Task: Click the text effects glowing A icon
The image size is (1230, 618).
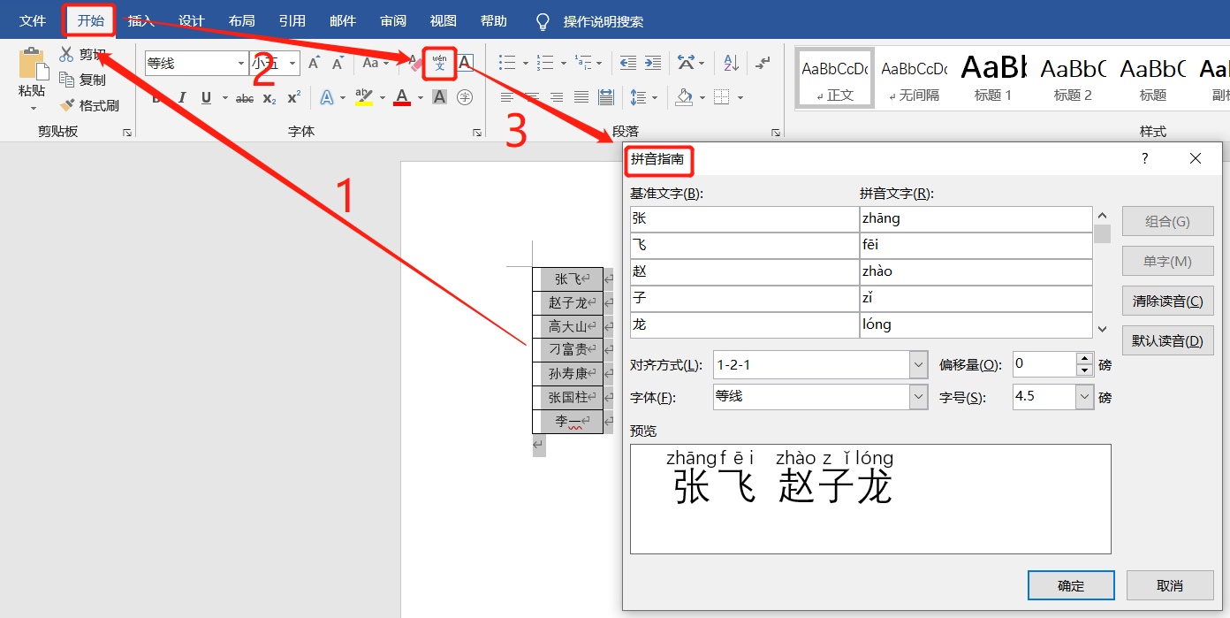Action: [x=327, y=97]
